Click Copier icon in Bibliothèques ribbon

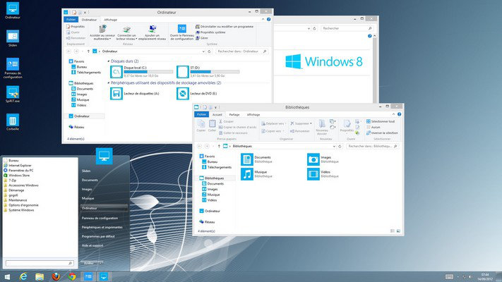tap(201, 123)
